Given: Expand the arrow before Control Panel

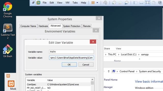Looking at the screenshot, I should [x=117, y=71].
